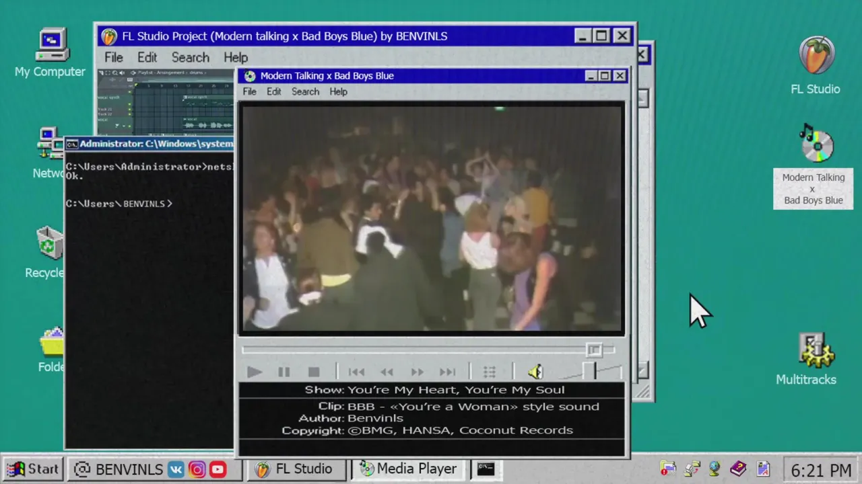Open the Start menu
This screenshot has height=484, width=862.
34,469
